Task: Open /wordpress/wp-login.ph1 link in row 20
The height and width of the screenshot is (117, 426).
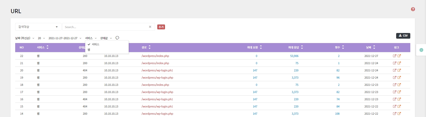Action: 157,70
